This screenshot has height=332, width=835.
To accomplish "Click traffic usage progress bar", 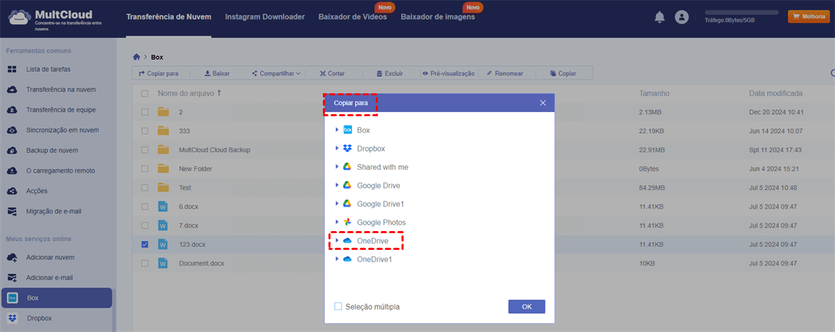I will (742, 13).
